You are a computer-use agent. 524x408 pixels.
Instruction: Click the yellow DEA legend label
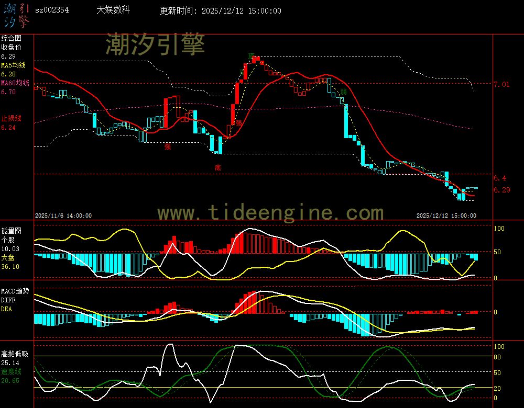tap(6, 309)
